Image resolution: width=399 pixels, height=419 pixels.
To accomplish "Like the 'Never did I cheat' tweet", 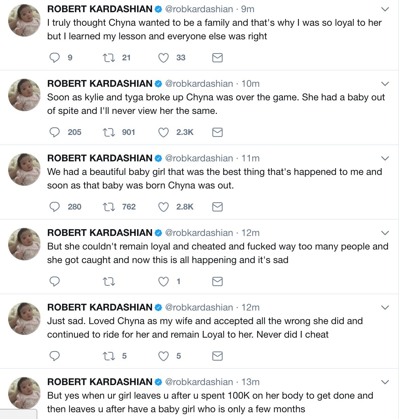I will coord(164,356).
